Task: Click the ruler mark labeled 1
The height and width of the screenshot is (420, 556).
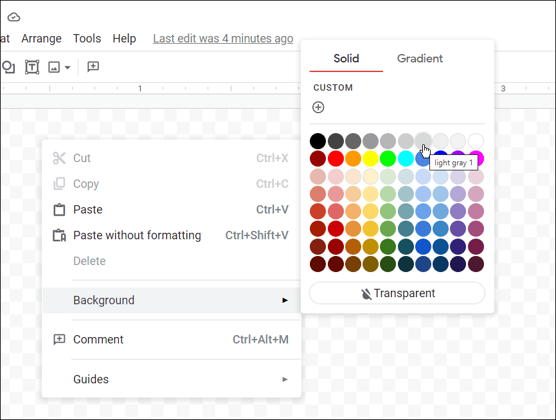Action: pos(139,88)
